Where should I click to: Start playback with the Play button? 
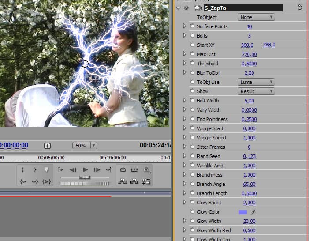pos(85,170)
